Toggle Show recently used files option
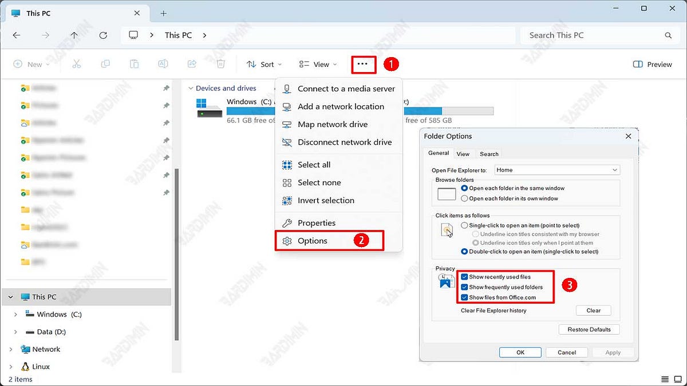This screenshot has width=687, height=386. coord(465,277)
